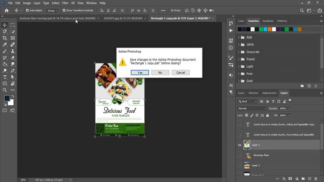Select the Layer 3 thumbnail
Image resolution: width=324 pixels, height=182 pixels.
247,145
